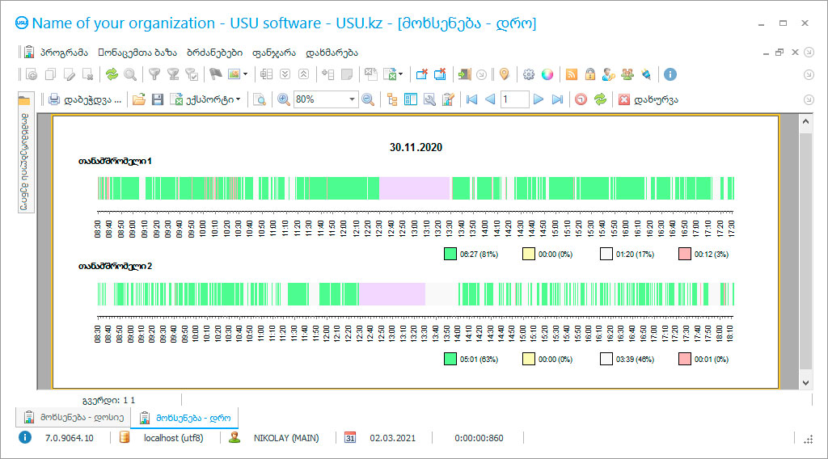This screenshot has width=828, height=459.
Task: Click the green legend swatch 06:27 (81%)
Action: pyautogui.click(x=450, y=254)
